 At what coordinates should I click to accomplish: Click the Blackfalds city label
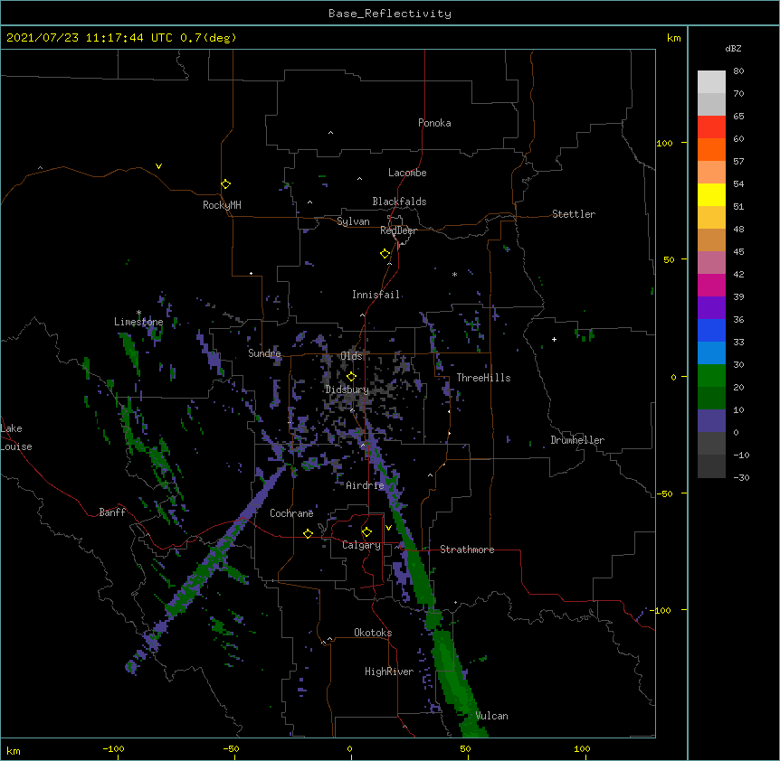coord(399,202)
